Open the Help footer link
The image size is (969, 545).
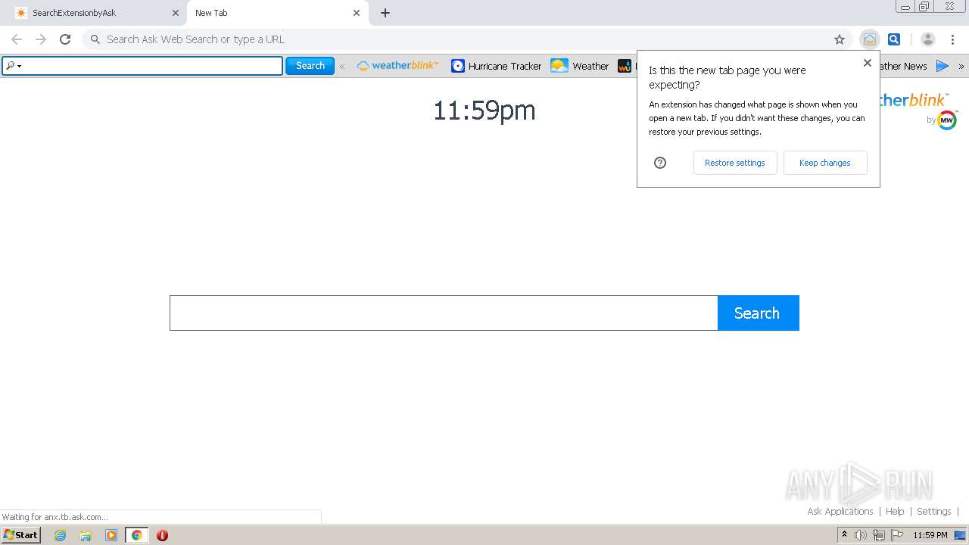(895, 512)
